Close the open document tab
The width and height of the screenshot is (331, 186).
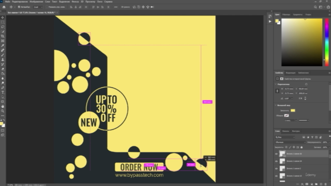(x=57, y=12)
